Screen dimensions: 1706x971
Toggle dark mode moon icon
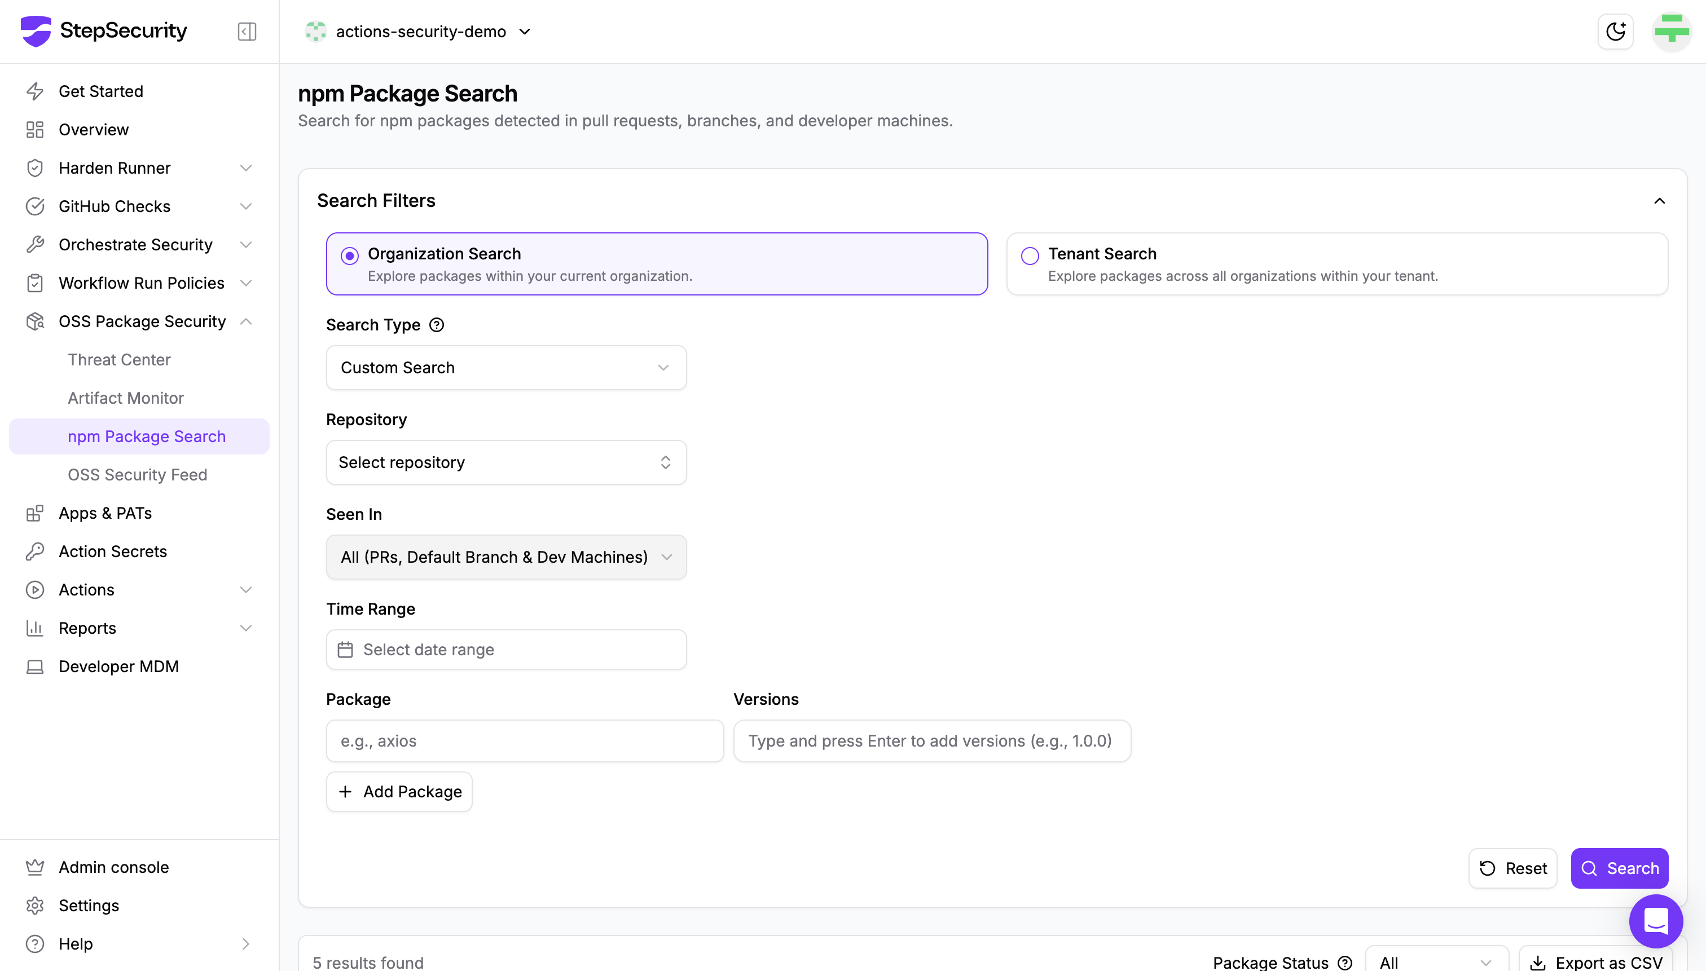point(1615,32)
